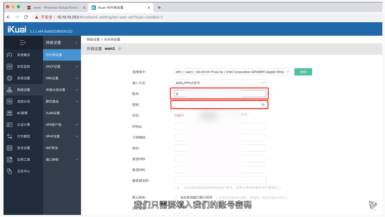Click the 首选DNS input field
The width and height of the screenshot is (385, 217).
[220, 159]
